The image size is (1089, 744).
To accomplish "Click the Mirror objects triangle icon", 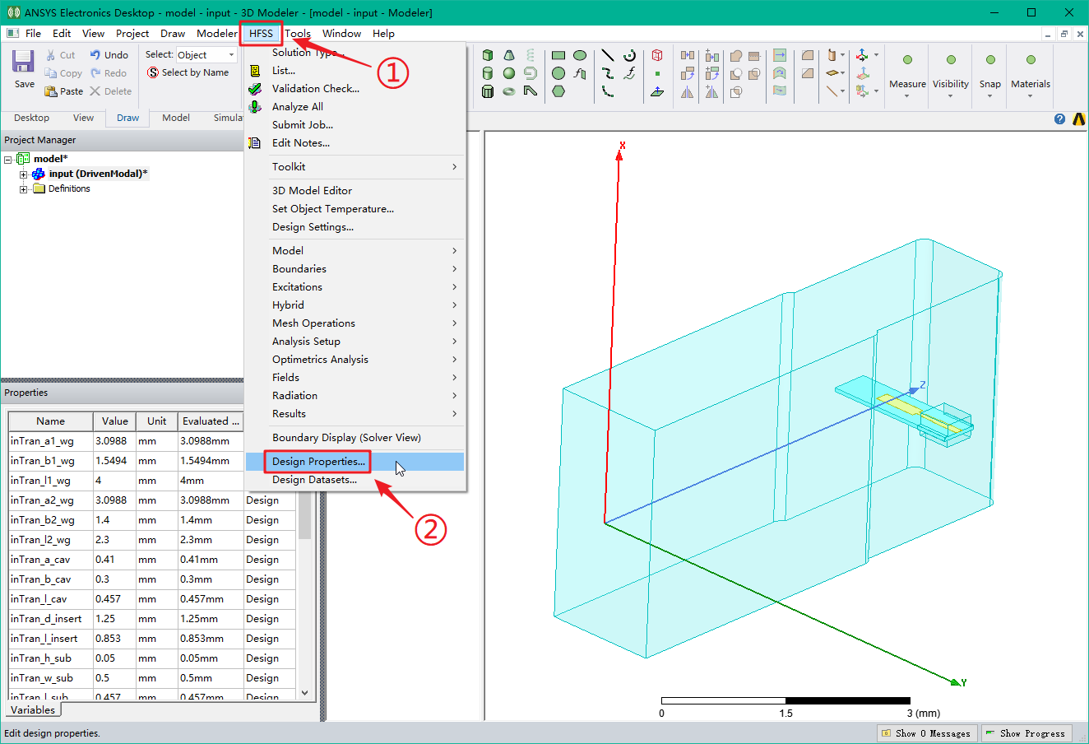I will (x=688, y=91).
